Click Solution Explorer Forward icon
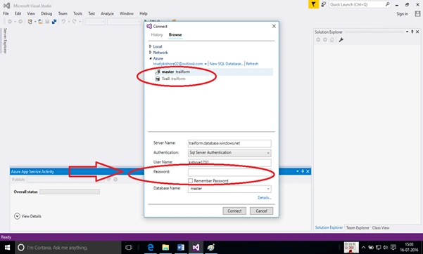The image size is (423, 254). pyautogui.click(x=325, y=40)
